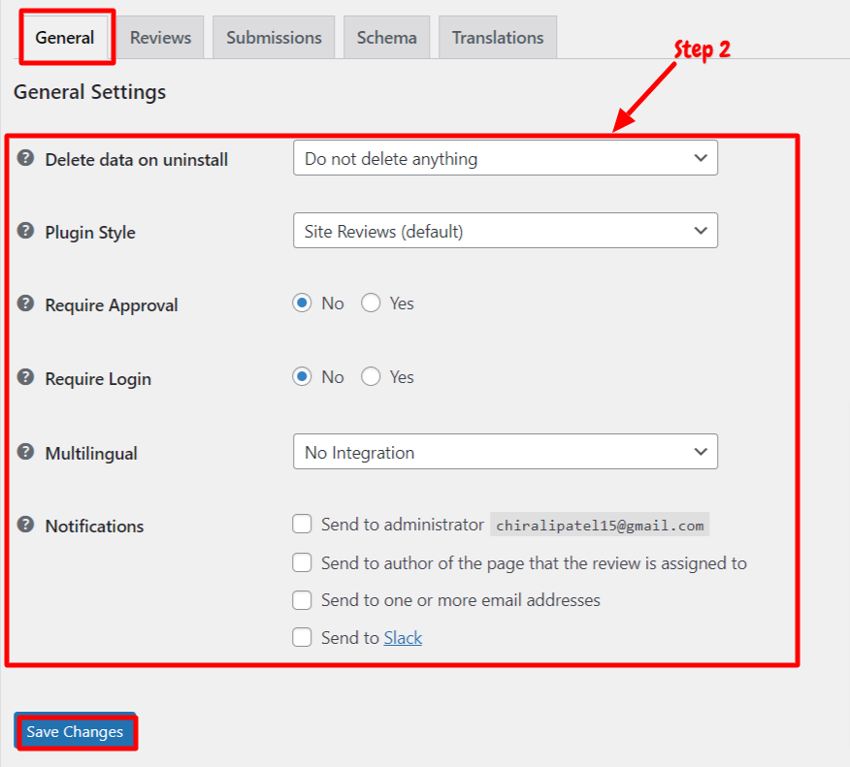Image resolution: width=850 pixels, height=767 pixels.
Task: Click the Notifications label
Action: [94, 526]
